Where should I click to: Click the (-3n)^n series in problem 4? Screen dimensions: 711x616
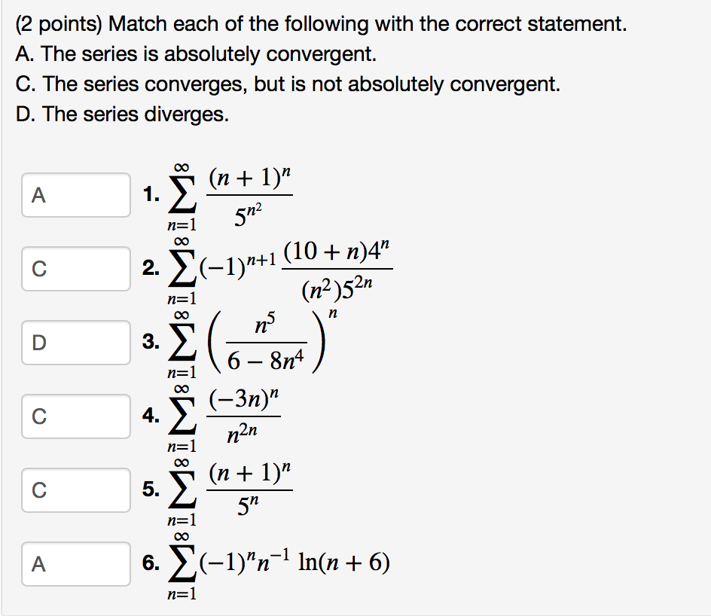tap(241, 413)
